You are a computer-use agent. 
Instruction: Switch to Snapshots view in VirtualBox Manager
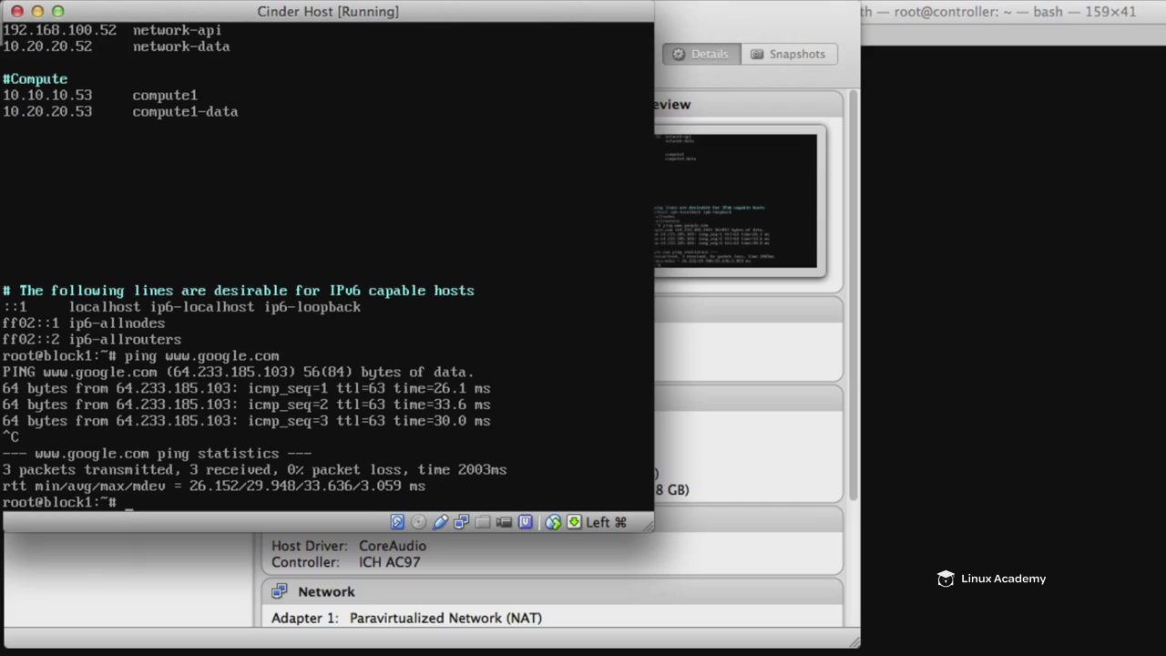(x=788, y=54)
